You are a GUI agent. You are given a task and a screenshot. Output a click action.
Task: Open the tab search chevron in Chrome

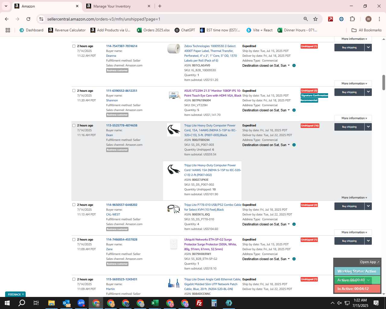pos(6,6)
